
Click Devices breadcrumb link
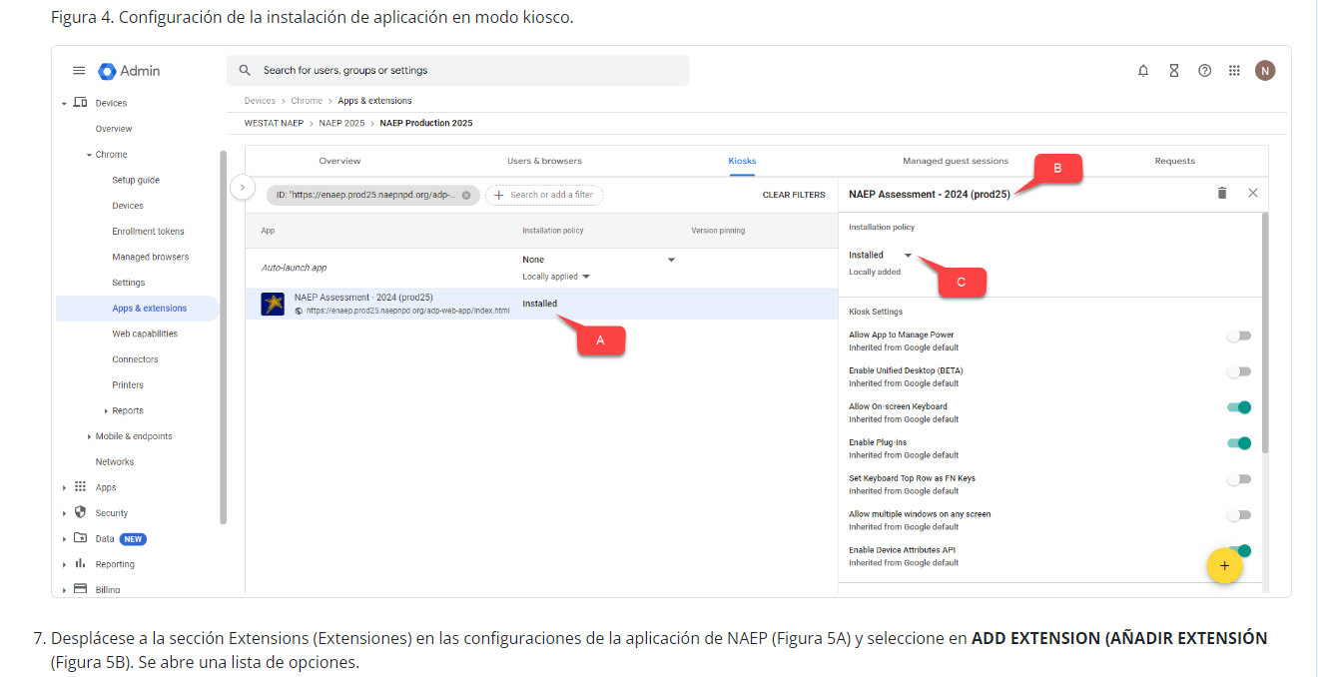[260, 101]
